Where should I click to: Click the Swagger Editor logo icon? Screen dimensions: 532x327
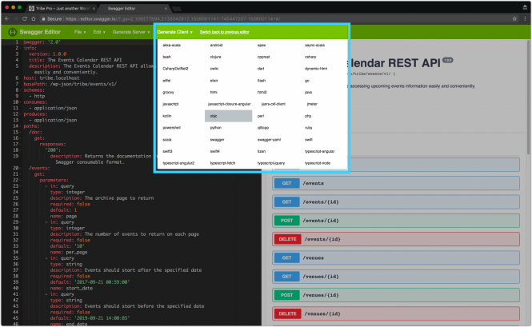pyautogui.click(x=12, y=32)
